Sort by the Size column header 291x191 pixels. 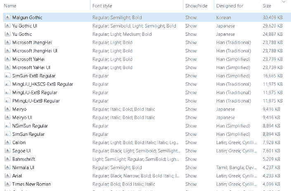[267, 6]
